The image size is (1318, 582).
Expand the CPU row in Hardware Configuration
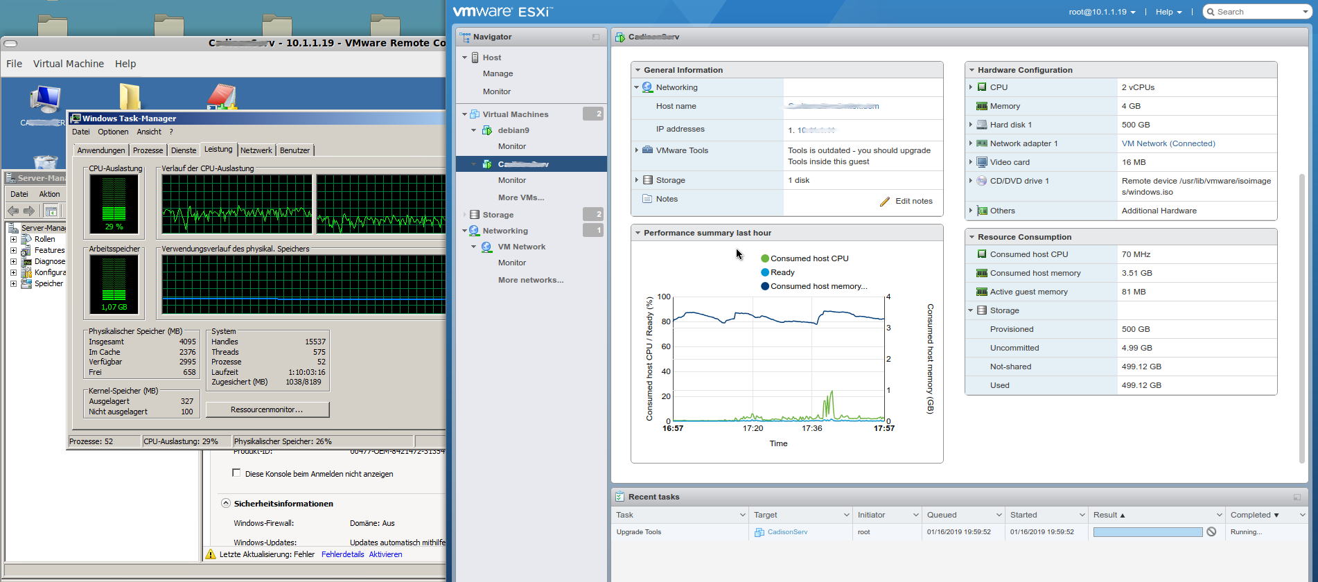pyautogui.click(x=971, y=87)
